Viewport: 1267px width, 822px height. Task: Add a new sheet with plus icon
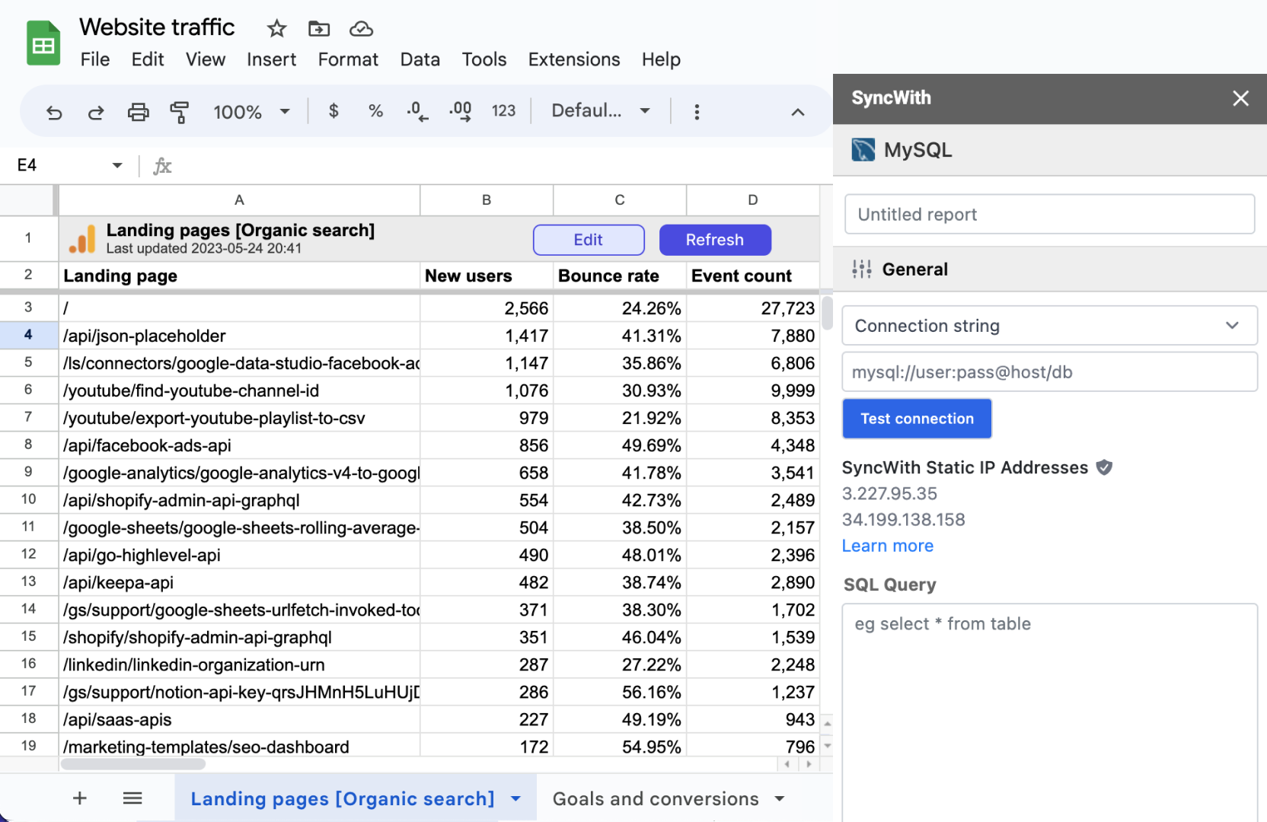[79, 798]
